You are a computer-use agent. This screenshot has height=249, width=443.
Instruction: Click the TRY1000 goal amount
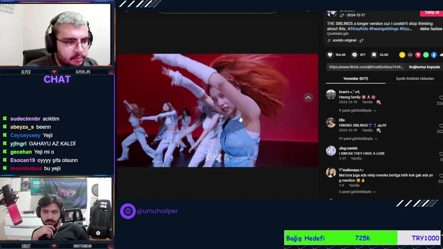tap(425, 238)
